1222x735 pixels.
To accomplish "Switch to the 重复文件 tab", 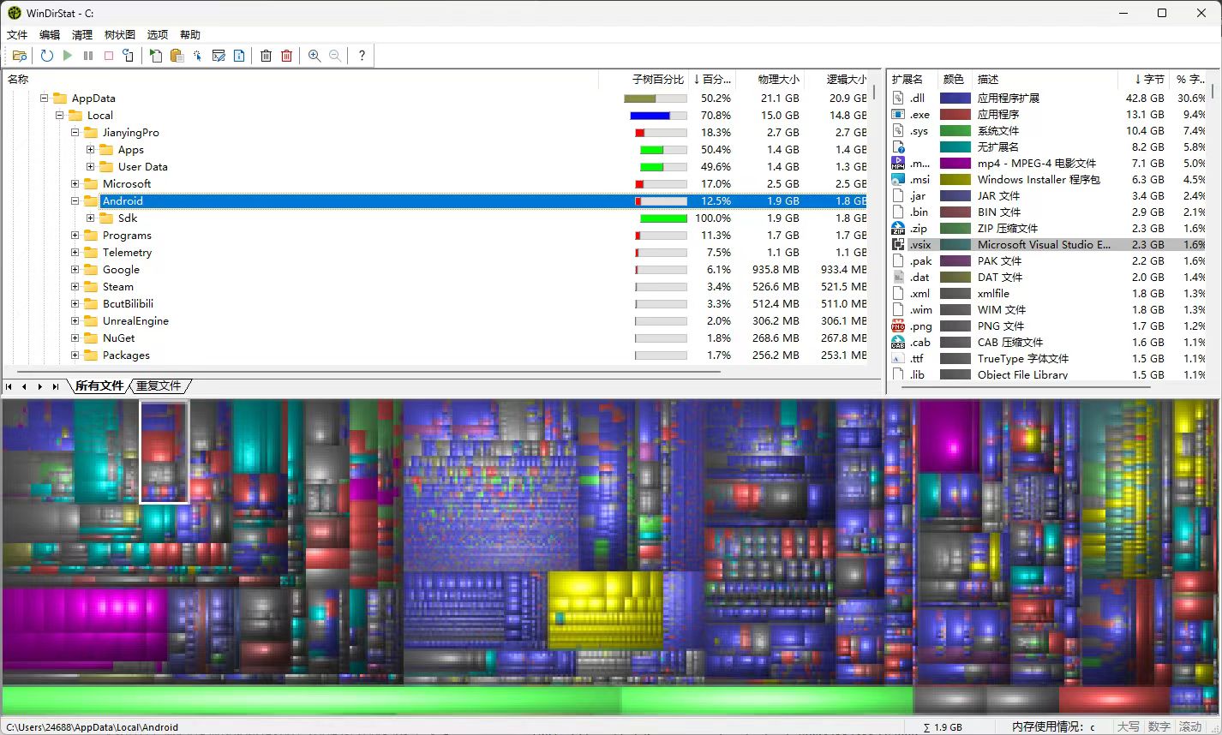I will 159,386.
